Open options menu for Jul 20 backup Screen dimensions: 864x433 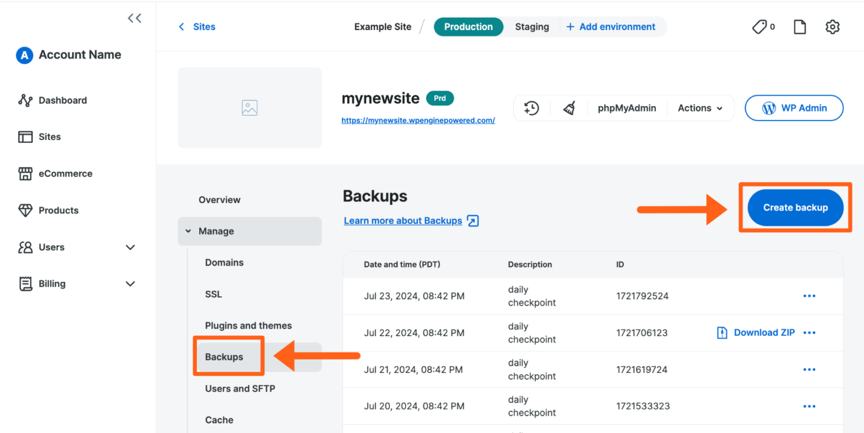click(809, 406)
